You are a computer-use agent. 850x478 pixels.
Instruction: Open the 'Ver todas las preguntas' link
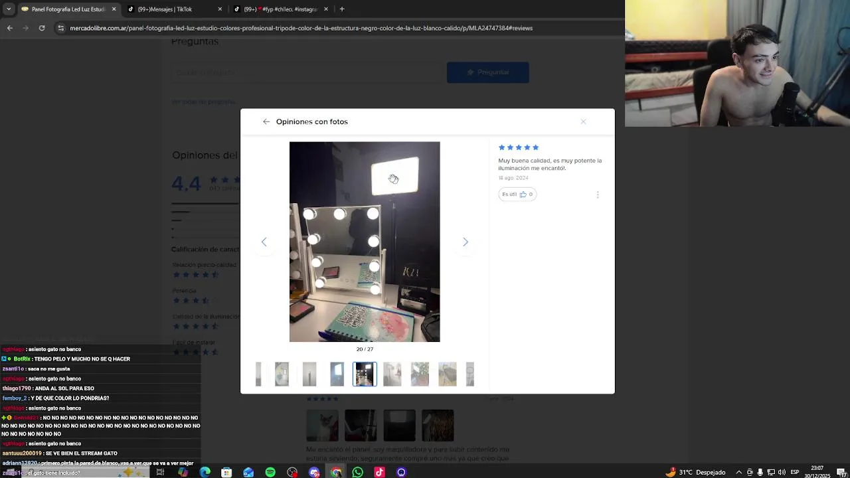[x=203, y=102]
